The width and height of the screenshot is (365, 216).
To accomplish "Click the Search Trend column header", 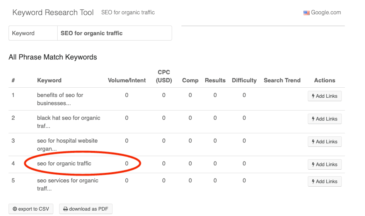I will pos(282,80).
